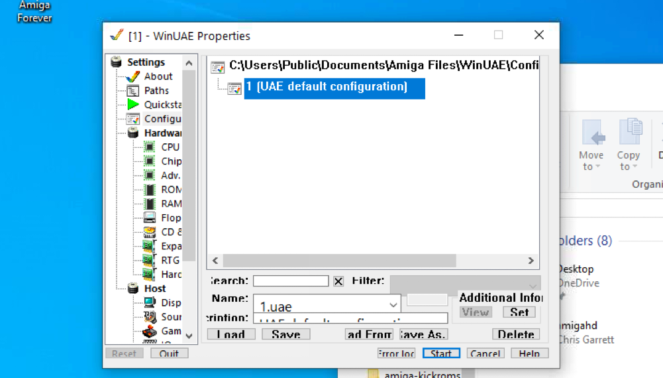Image resolution: width=663 pixels, height=378 pixels.
Task: Select the Settings root label
Action: [146, 62]
